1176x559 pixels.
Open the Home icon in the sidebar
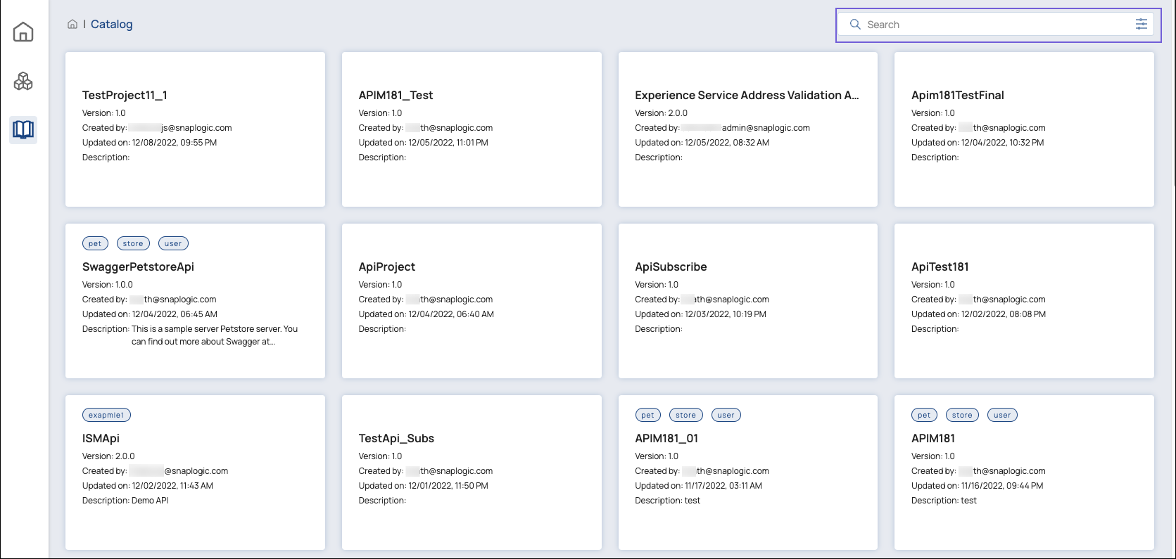click(23, 32)
